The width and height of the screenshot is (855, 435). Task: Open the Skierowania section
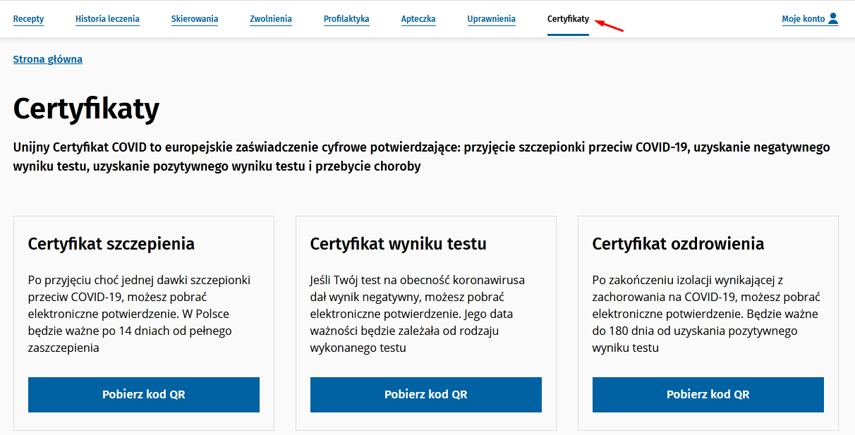coord(195,19)
